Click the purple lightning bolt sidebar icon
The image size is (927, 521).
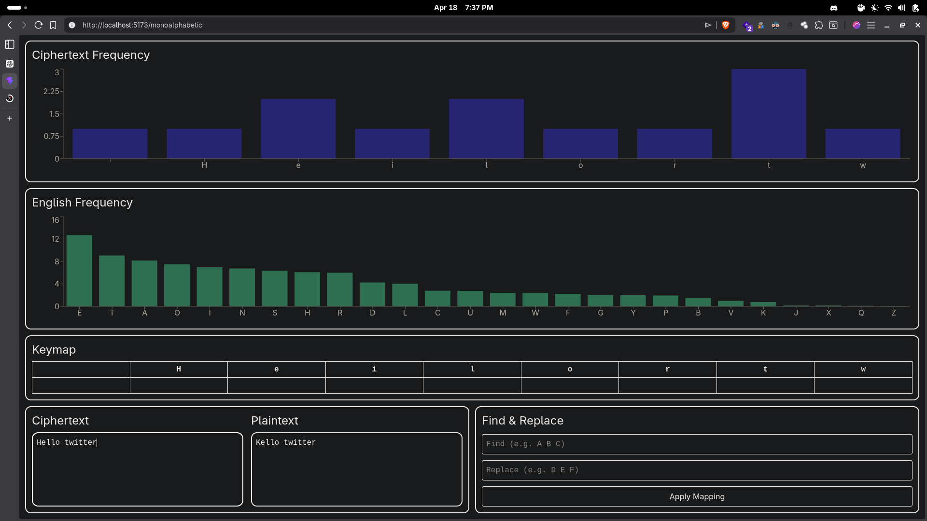(10, 81)
